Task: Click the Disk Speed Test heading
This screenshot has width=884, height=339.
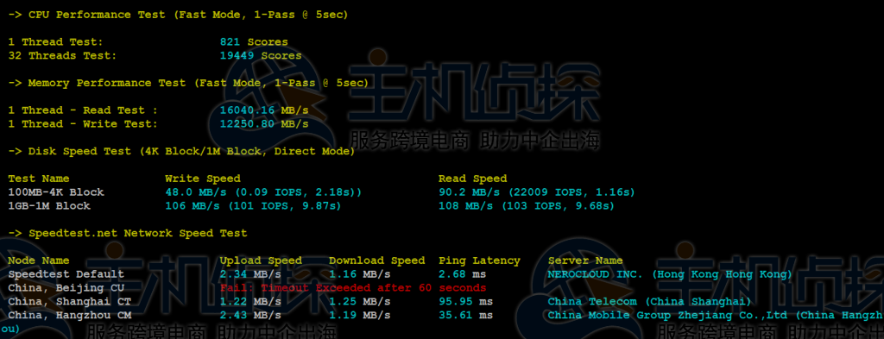Action: point(181,151)
